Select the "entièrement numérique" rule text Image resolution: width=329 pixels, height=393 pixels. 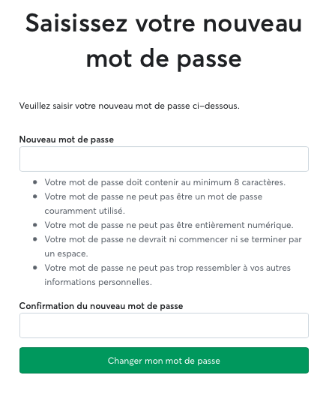tap(169, 225)
